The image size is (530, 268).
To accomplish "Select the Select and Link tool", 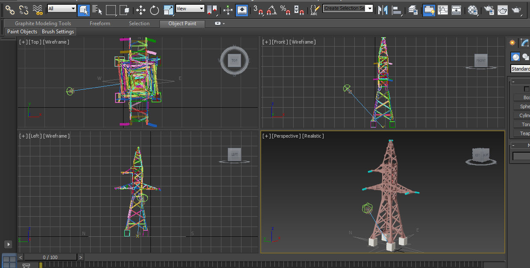I will (10, 9).
